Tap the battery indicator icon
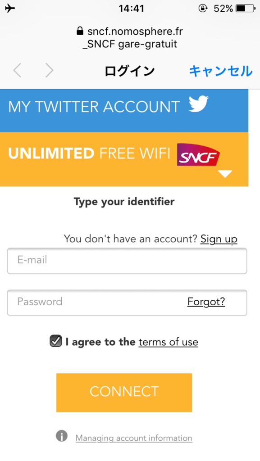 [x=246, y=9]
